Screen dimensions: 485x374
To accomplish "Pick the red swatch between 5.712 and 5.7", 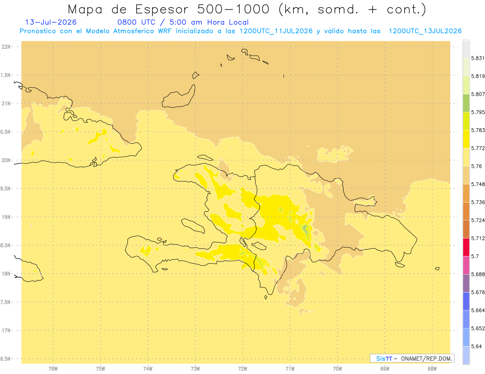I will pyautogui.click(x=466, y=247).
